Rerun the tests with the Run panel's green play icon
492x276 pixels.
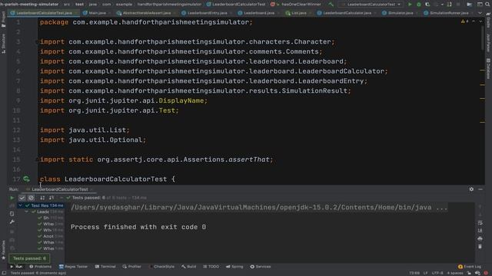tap(12, 198)
